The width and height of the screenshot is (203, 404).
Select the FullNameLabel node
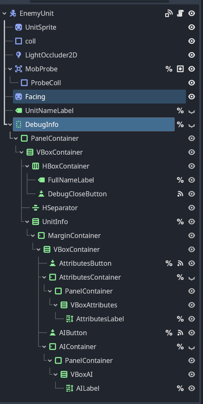[71, 180]
